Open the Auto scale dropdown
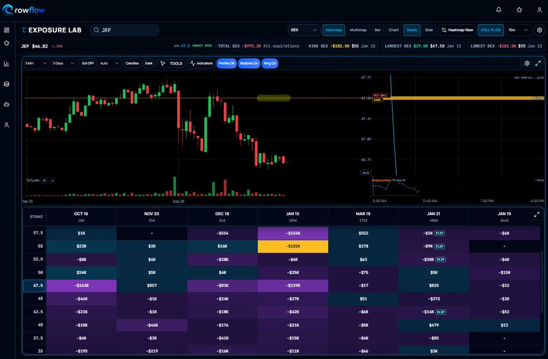 (110, 64)
